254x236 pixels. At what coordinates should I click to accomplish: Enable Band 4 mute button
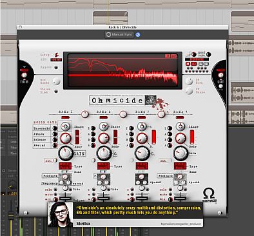coord(170,195)
